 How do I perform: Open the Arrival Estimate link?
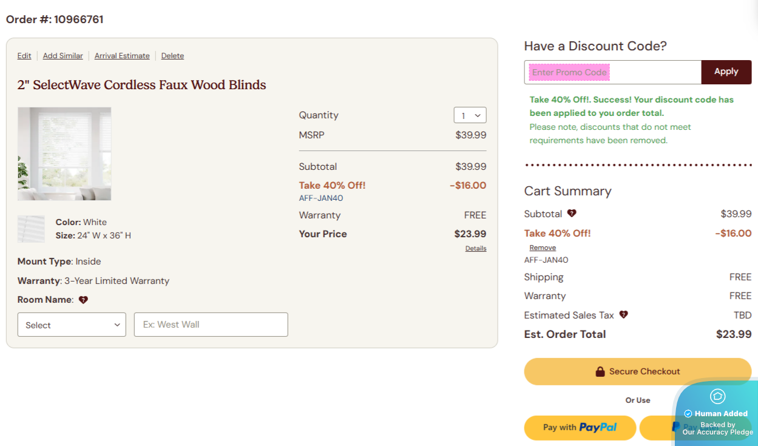point(122,56)
